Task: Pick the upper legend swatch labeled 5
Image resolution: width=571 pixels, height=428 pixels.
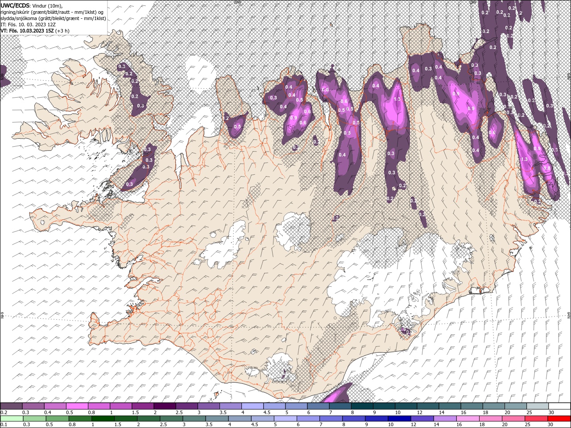Action: point(296,406)
